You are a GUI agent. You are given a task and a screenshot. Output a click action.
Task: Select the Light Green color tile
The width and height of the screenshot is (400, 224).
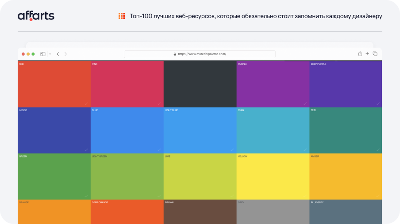click(x=127, y=176)
